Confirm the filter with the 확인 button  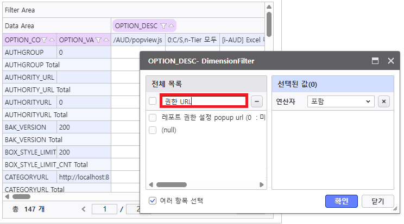[341, 201]
